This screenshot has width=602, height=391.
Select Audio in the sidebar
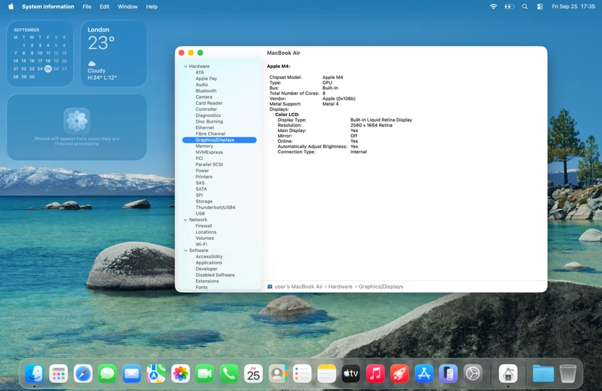click(201, 85)
